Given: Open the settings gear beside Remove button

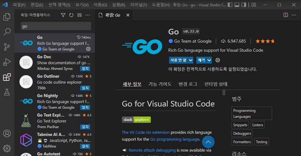Looking at the screenshot, I should [x=217, y=60].
